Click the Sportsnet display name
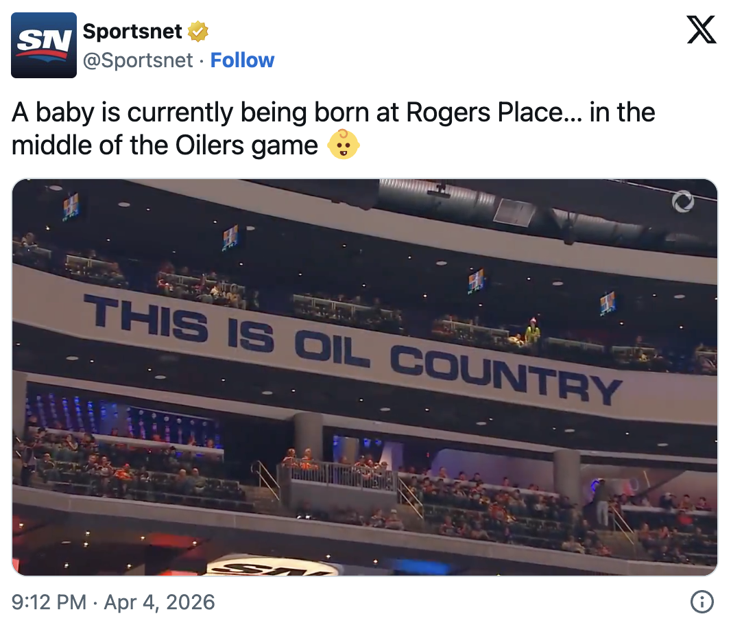Viewport: 731px width, 623px height. pos(132,32)
